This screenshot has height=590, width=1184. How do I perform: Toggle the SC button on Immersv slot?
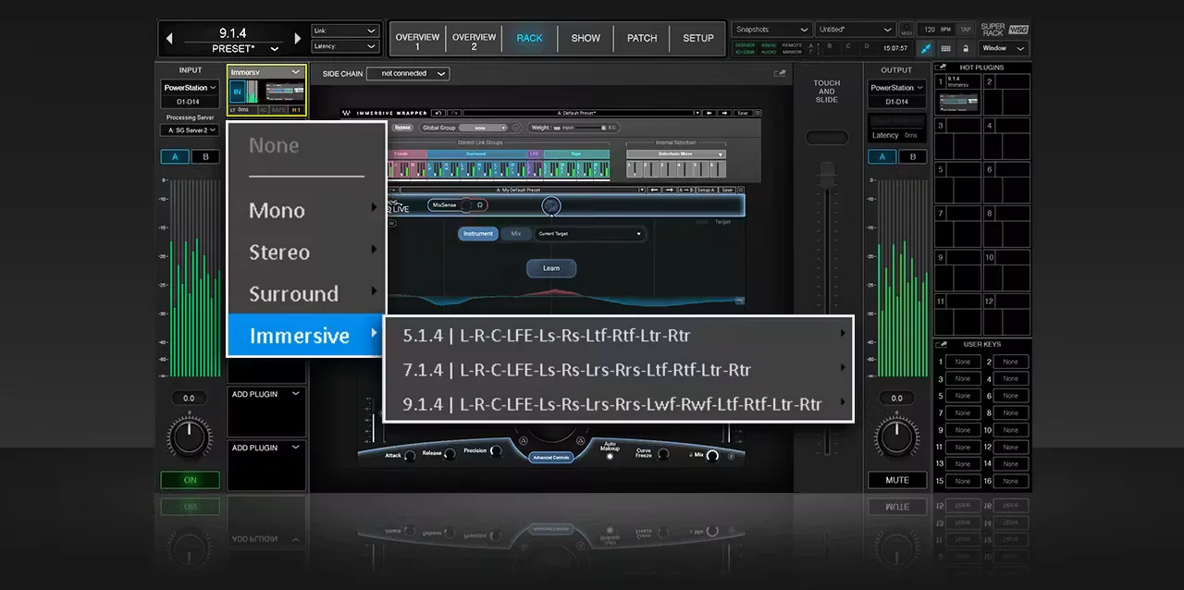pyautogui.click(x=263, y=110)
